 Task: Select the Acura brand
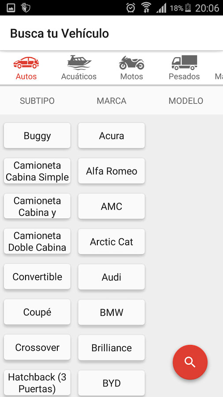click(x=111, y=136)
